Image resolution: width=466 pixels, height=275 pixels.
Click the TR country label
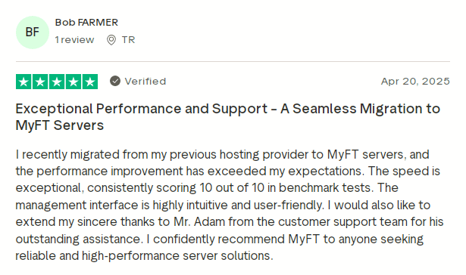(128, 40)
